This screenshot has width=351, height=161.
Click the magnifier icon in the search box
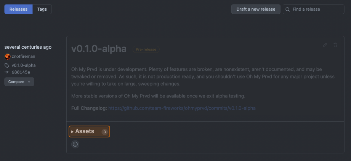(x=288, y=9)
